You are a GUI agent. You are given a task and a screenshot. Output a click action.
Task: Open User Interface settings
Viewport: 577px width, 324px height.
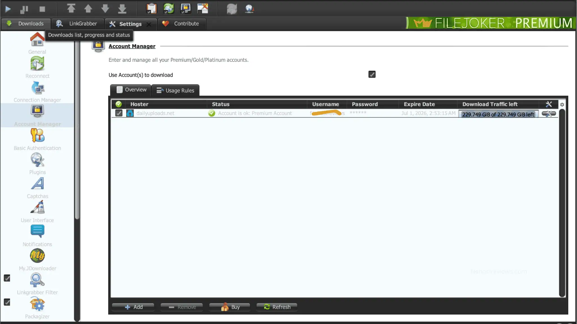tap(37, 211)
